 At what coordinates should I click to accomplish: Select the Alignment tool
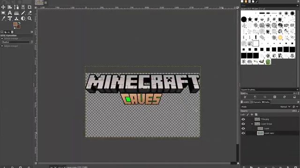(x=10, y=7)
